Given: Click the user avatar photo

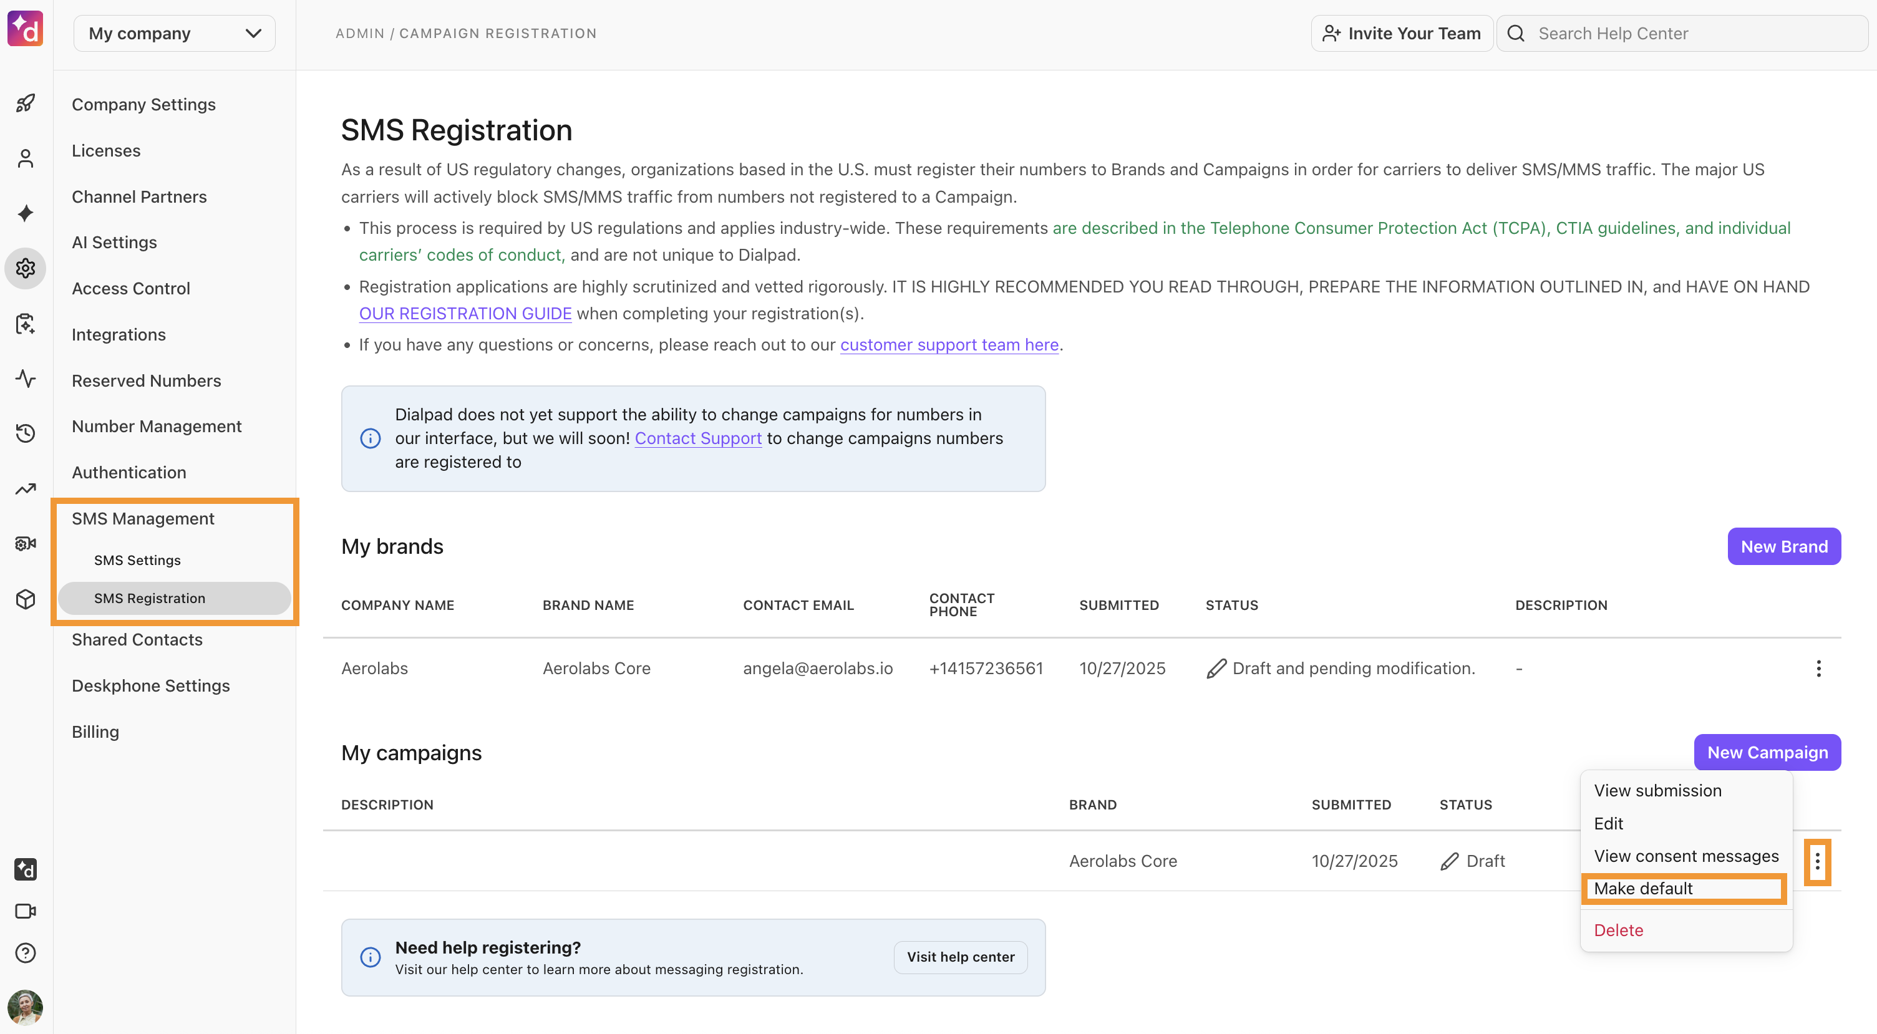Looking at the screenshot, I should tap(26, 1008).
